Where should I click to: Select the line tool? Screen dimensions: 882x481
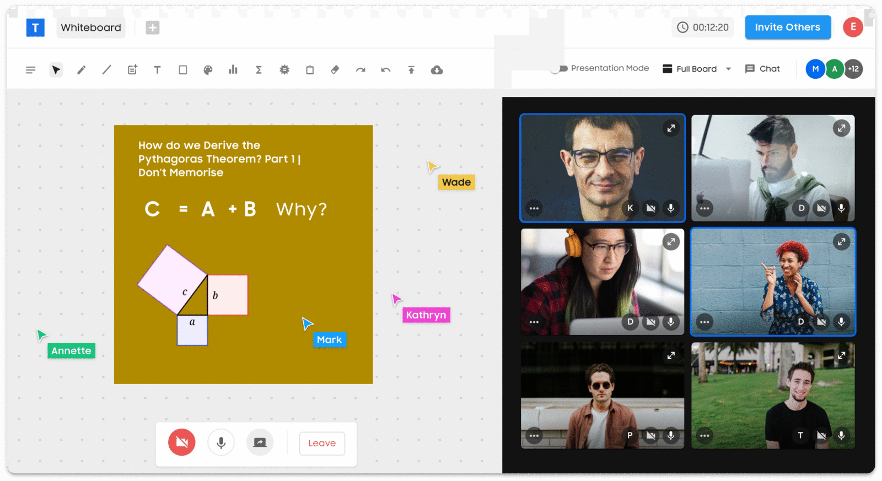click(x=107, y=70)
